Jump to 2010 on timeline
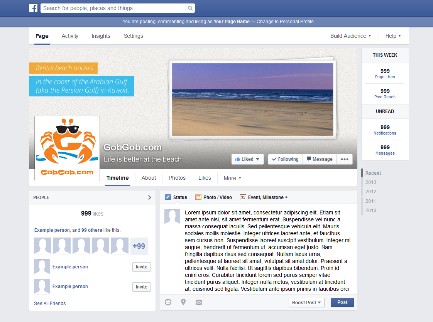Image resolution: width=433 pixels, height=322 pixels. coord(370,210)
